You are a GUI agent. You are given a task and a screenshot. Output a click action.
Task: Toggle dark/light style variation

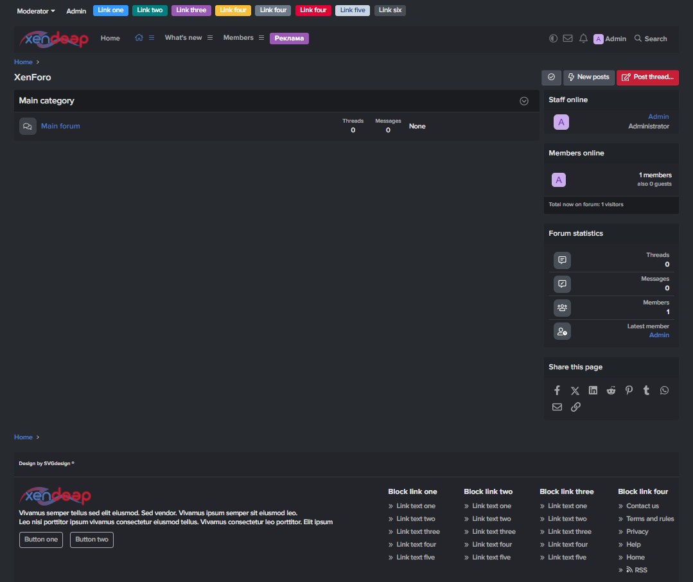click(553, 39)
